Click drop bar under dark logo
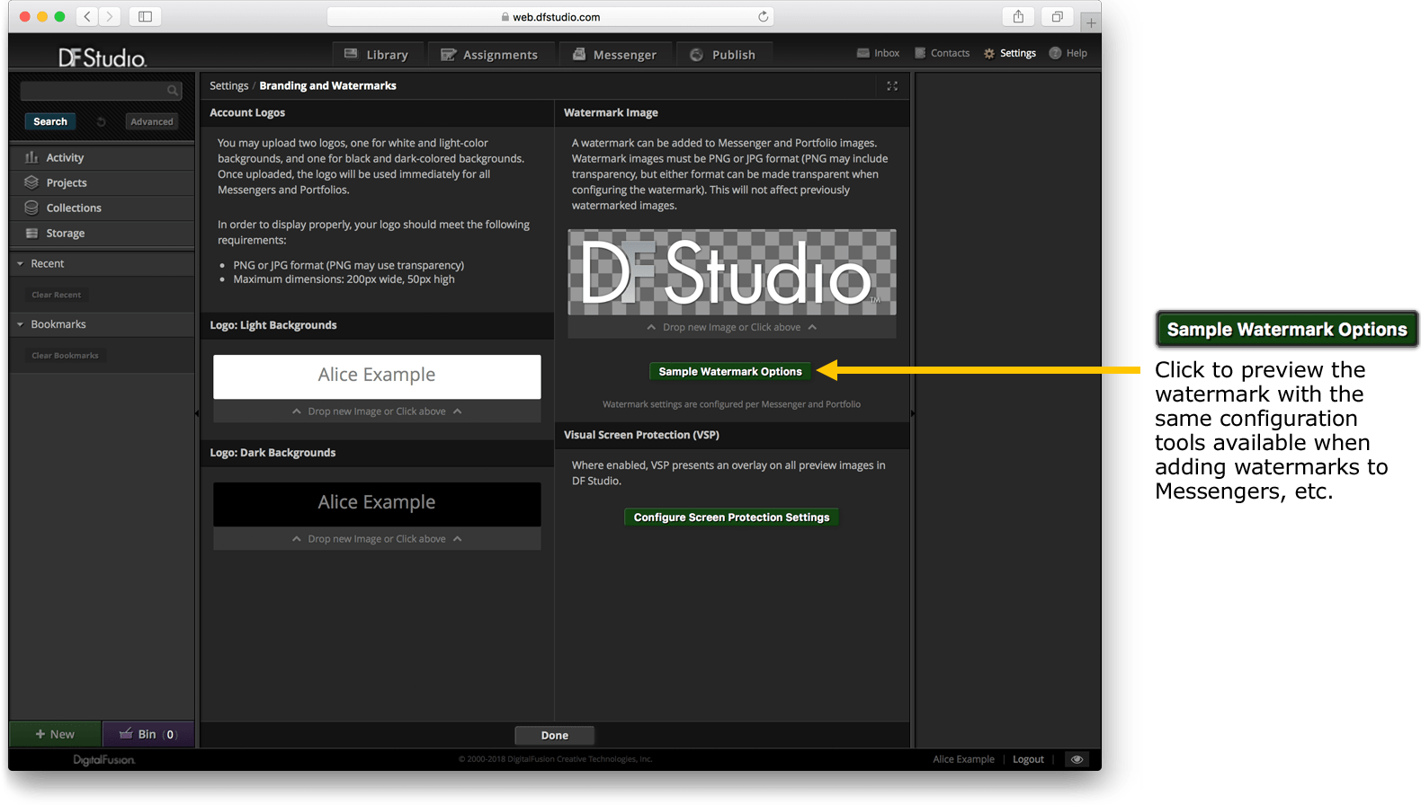1421x805 pixels. tap(377, 539)
